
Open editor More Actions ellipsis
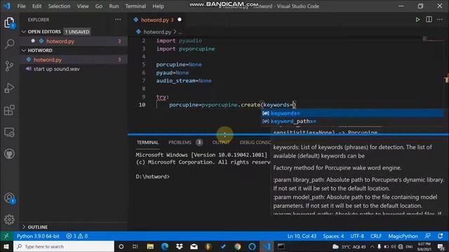point(440,20)
